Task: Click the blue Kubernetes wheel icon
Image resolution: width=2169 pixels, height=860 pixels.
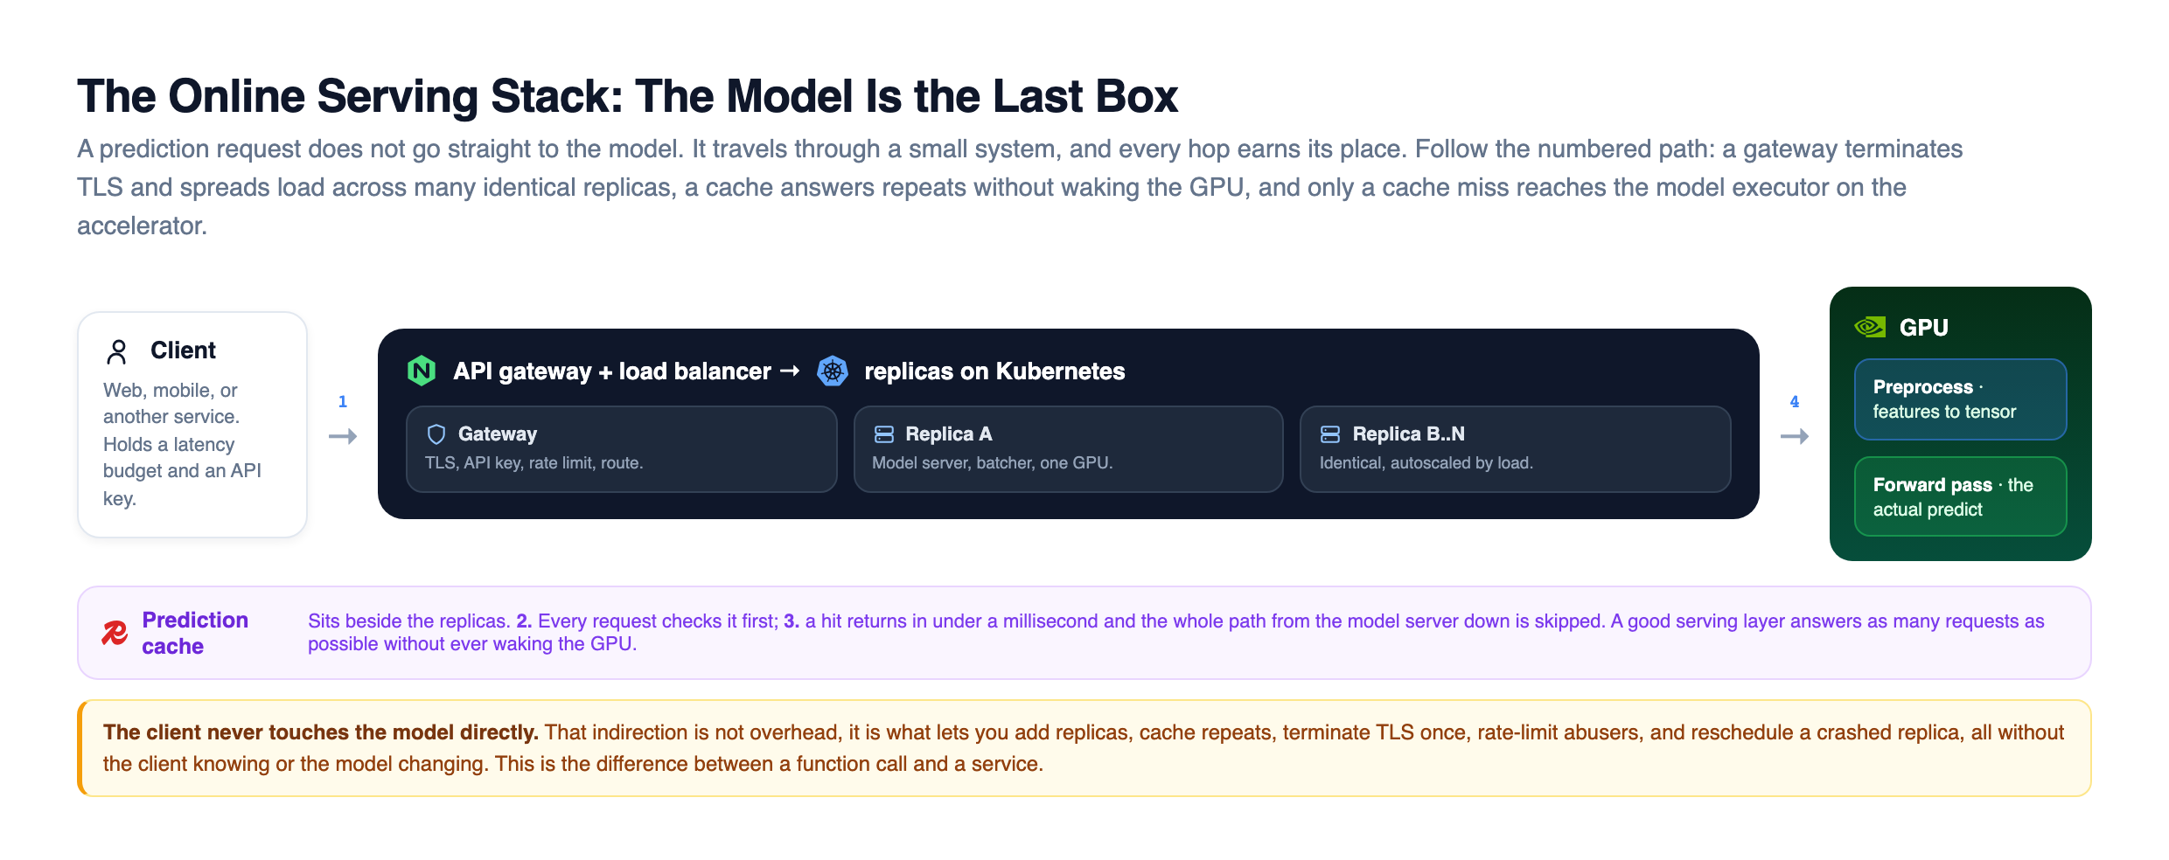Action: pos(833,371)
